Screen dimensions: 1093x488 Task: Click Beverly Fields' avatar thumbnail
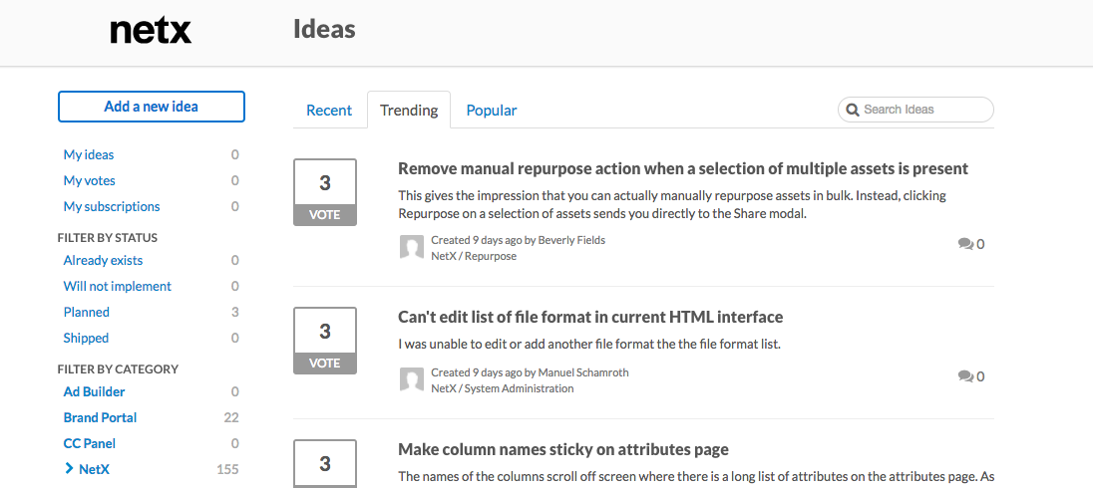pyautogui.click(x=412, y=247)
